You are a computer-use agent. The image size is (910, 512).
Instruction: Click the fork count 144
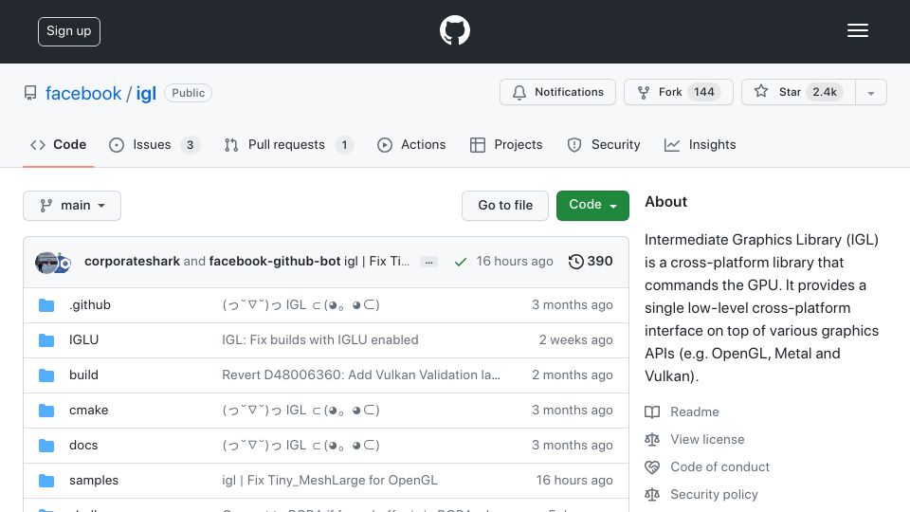pyautogui.click(x=704, y=92)
